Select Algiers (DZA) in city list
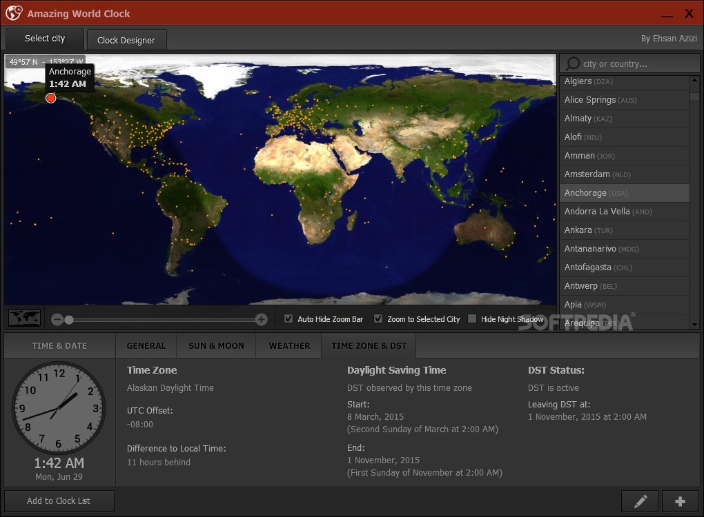704x517 pixels. (624, 81)
